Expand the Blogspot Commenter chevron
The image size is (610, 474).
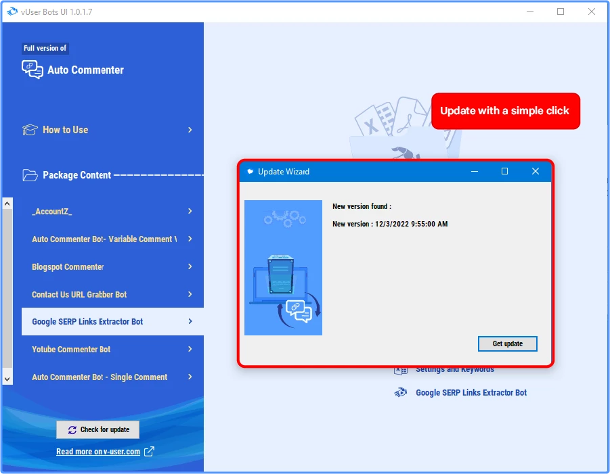pyautogui.click(x=190, y=266)
